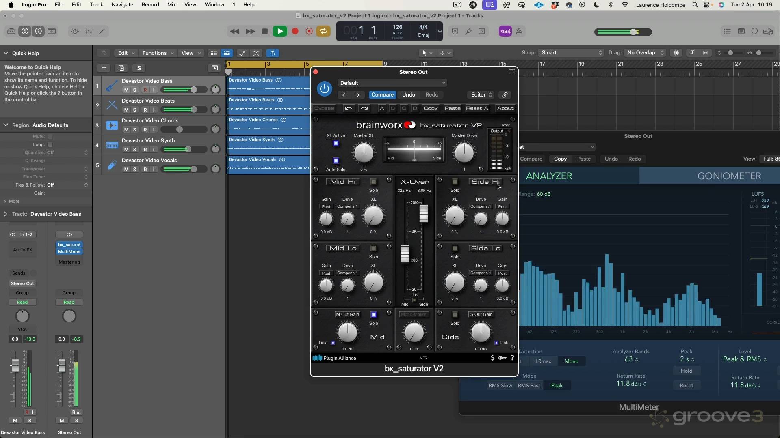Click the Compare button in plugin header

pos(382,95)
